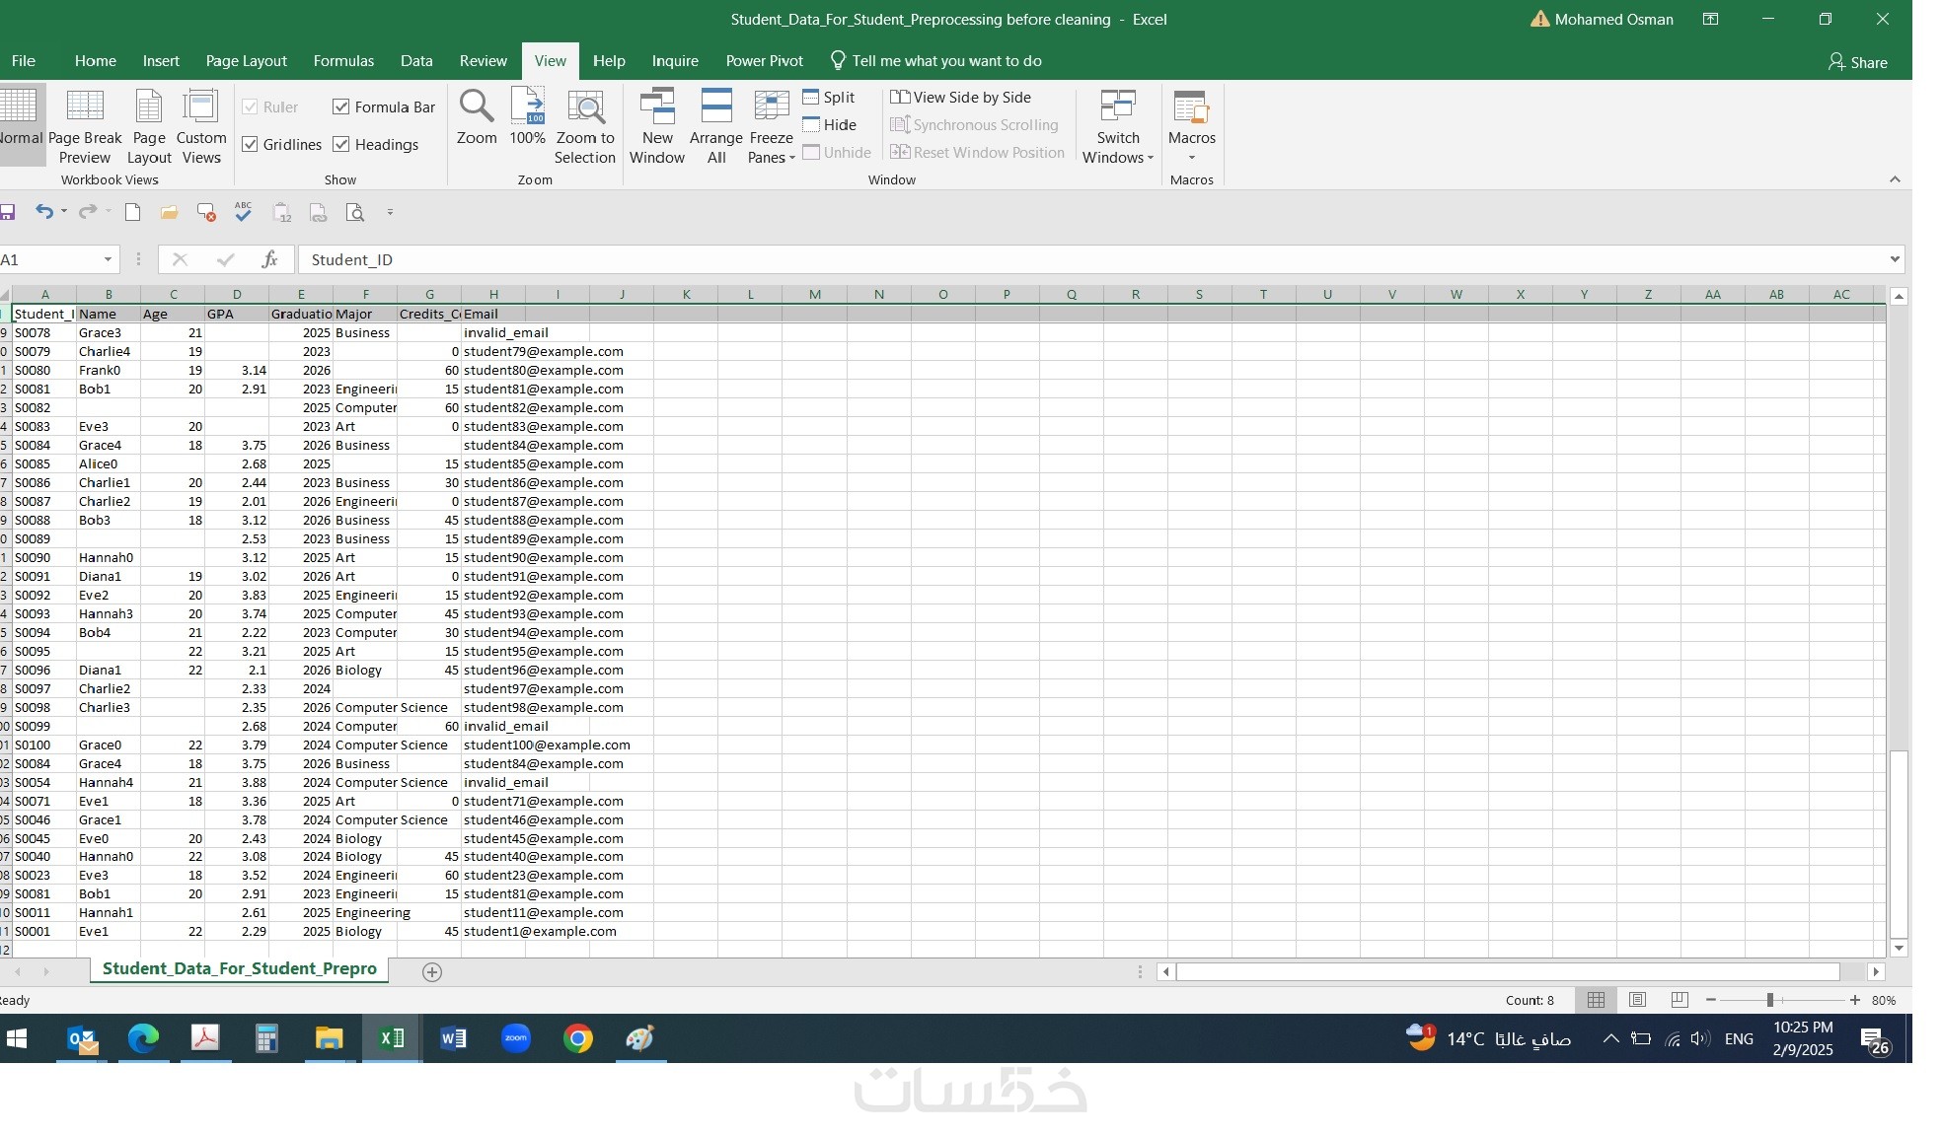Screen dimensions: 1942x1136
Task: Disable the Headings checkbox
Action: click(341, 144)
